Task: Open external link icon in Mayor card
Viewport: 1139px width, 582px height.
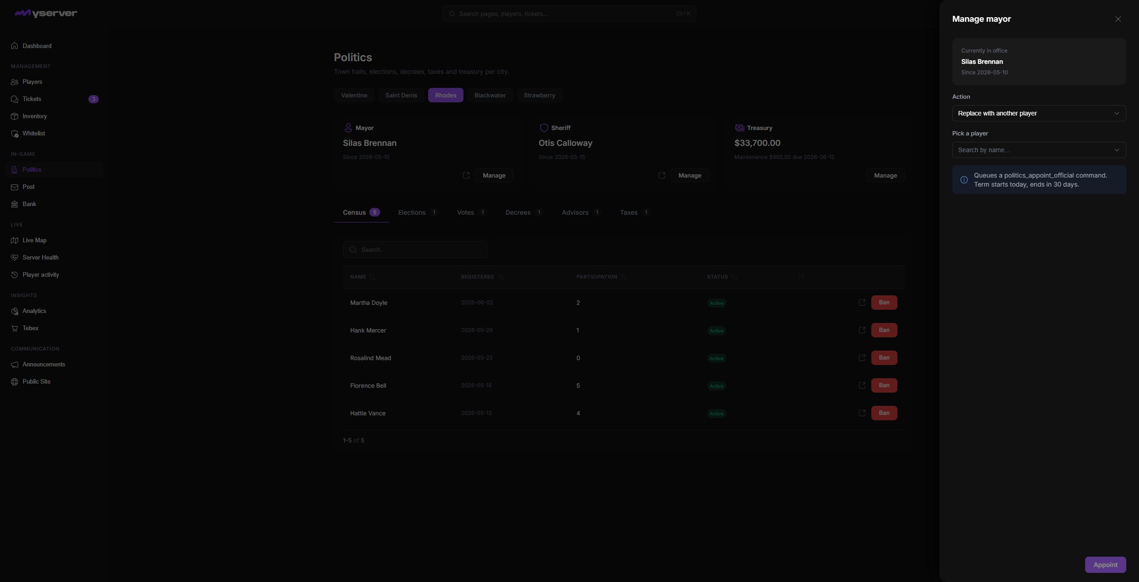Action: click(x=466, y=175)
